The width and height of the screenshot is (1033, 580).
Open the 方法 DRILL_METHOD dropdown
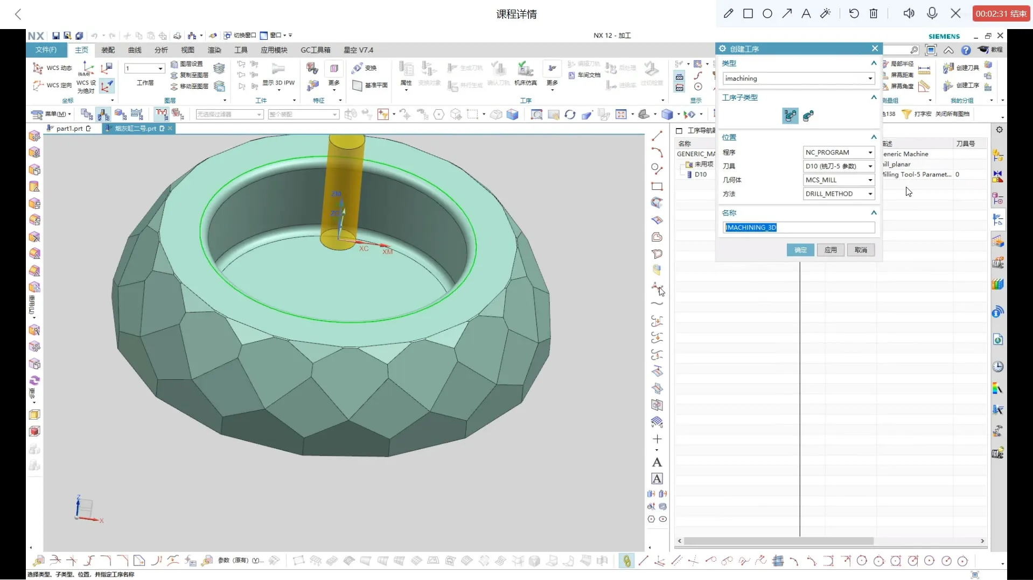click(839, 194)
